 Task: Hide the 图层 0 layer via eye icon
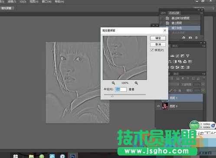pos(158,106)
